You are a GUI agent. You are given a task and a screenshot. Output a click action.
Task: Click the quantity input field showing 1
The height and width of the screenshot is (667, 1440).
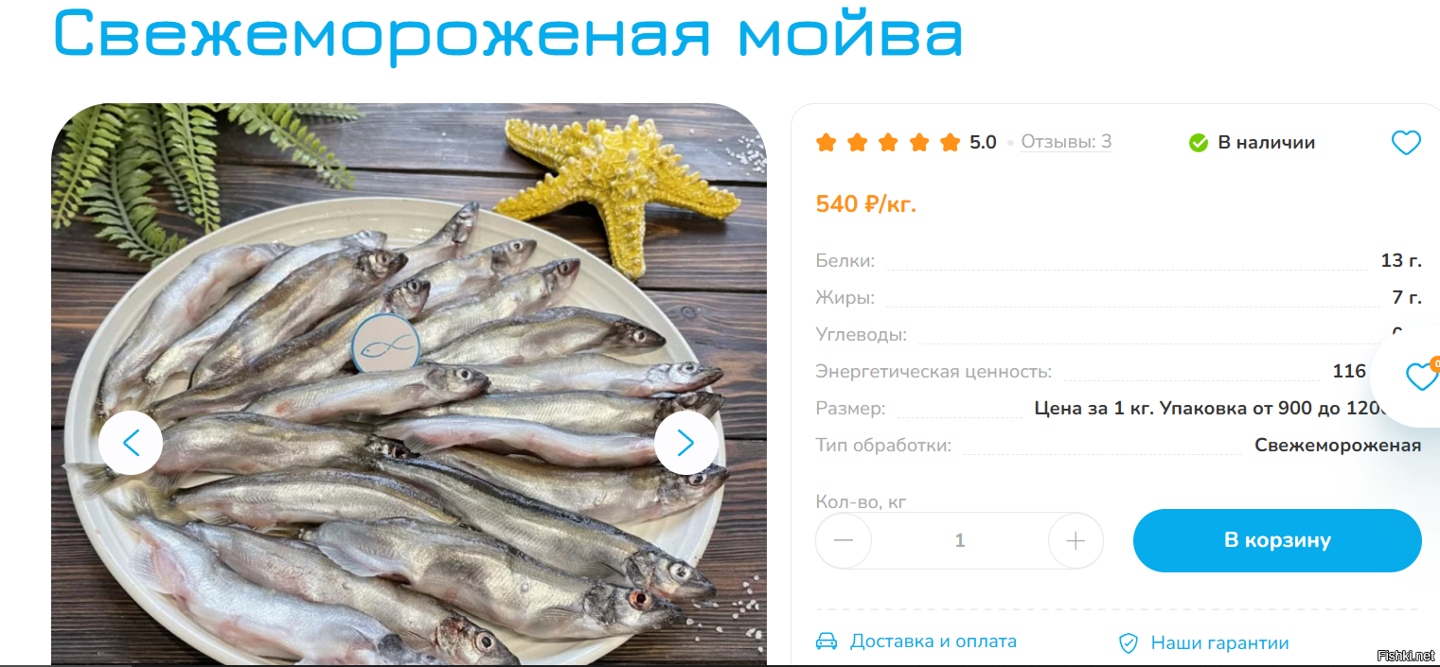(x=960, y=541)
